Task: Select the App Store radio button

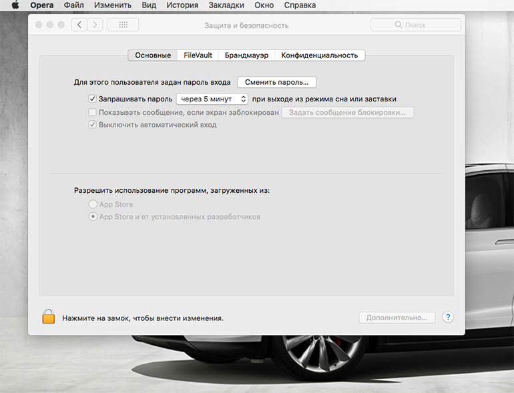Action: 93,204
